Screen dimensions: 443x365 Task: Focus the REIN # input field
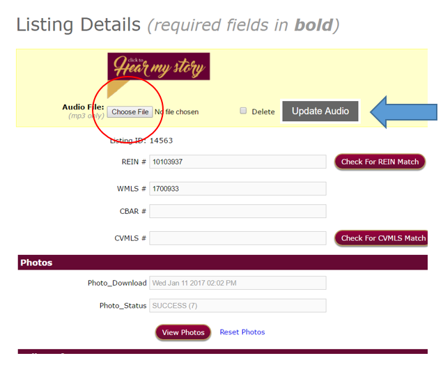tap(238, 162)
